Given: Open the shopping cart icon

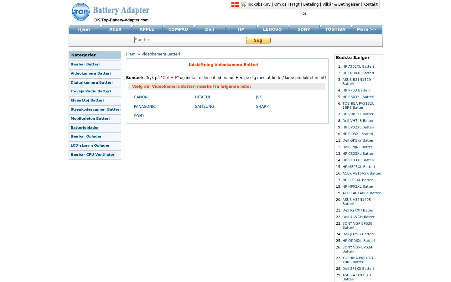Looking at the screenshot, I should pos(243,4).
